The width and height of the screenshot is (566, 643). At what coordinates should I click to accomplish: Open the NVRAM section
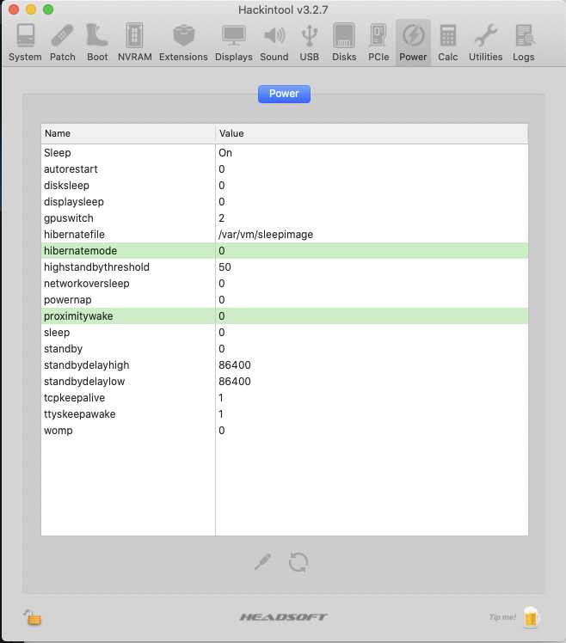click(x=135, y=43)
